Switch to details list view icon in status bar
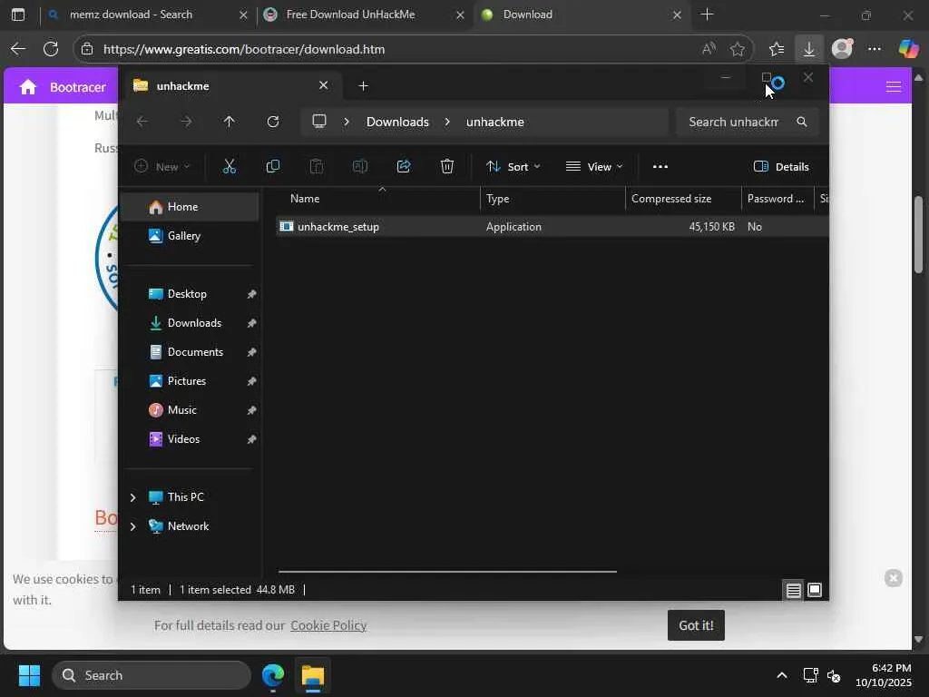The image size is (929, 697). pyautogui.click(x=793, y=590)
